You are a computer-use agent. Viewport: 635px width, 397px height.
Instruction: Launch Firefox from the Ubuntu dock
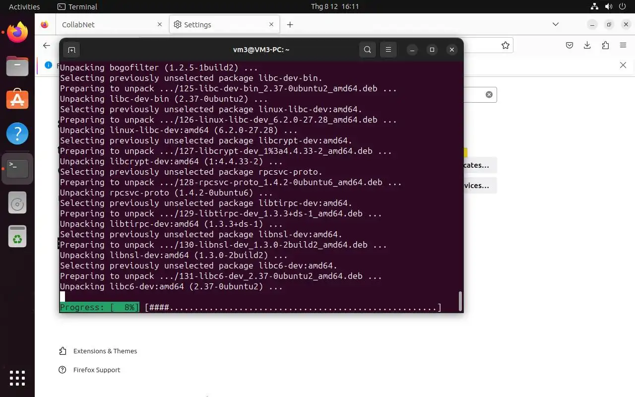click(17, 33)
